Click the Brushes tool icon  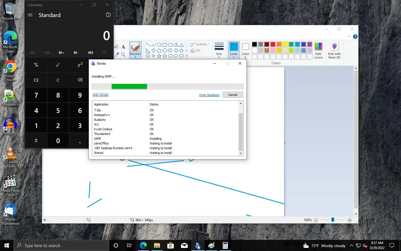click(x=135, y=47)
